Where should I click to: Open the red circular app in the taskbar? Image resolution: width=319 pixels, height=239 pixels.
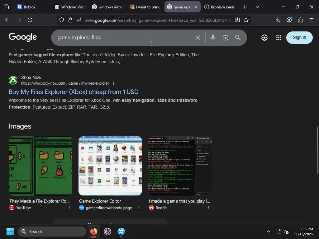click(107, 232)
